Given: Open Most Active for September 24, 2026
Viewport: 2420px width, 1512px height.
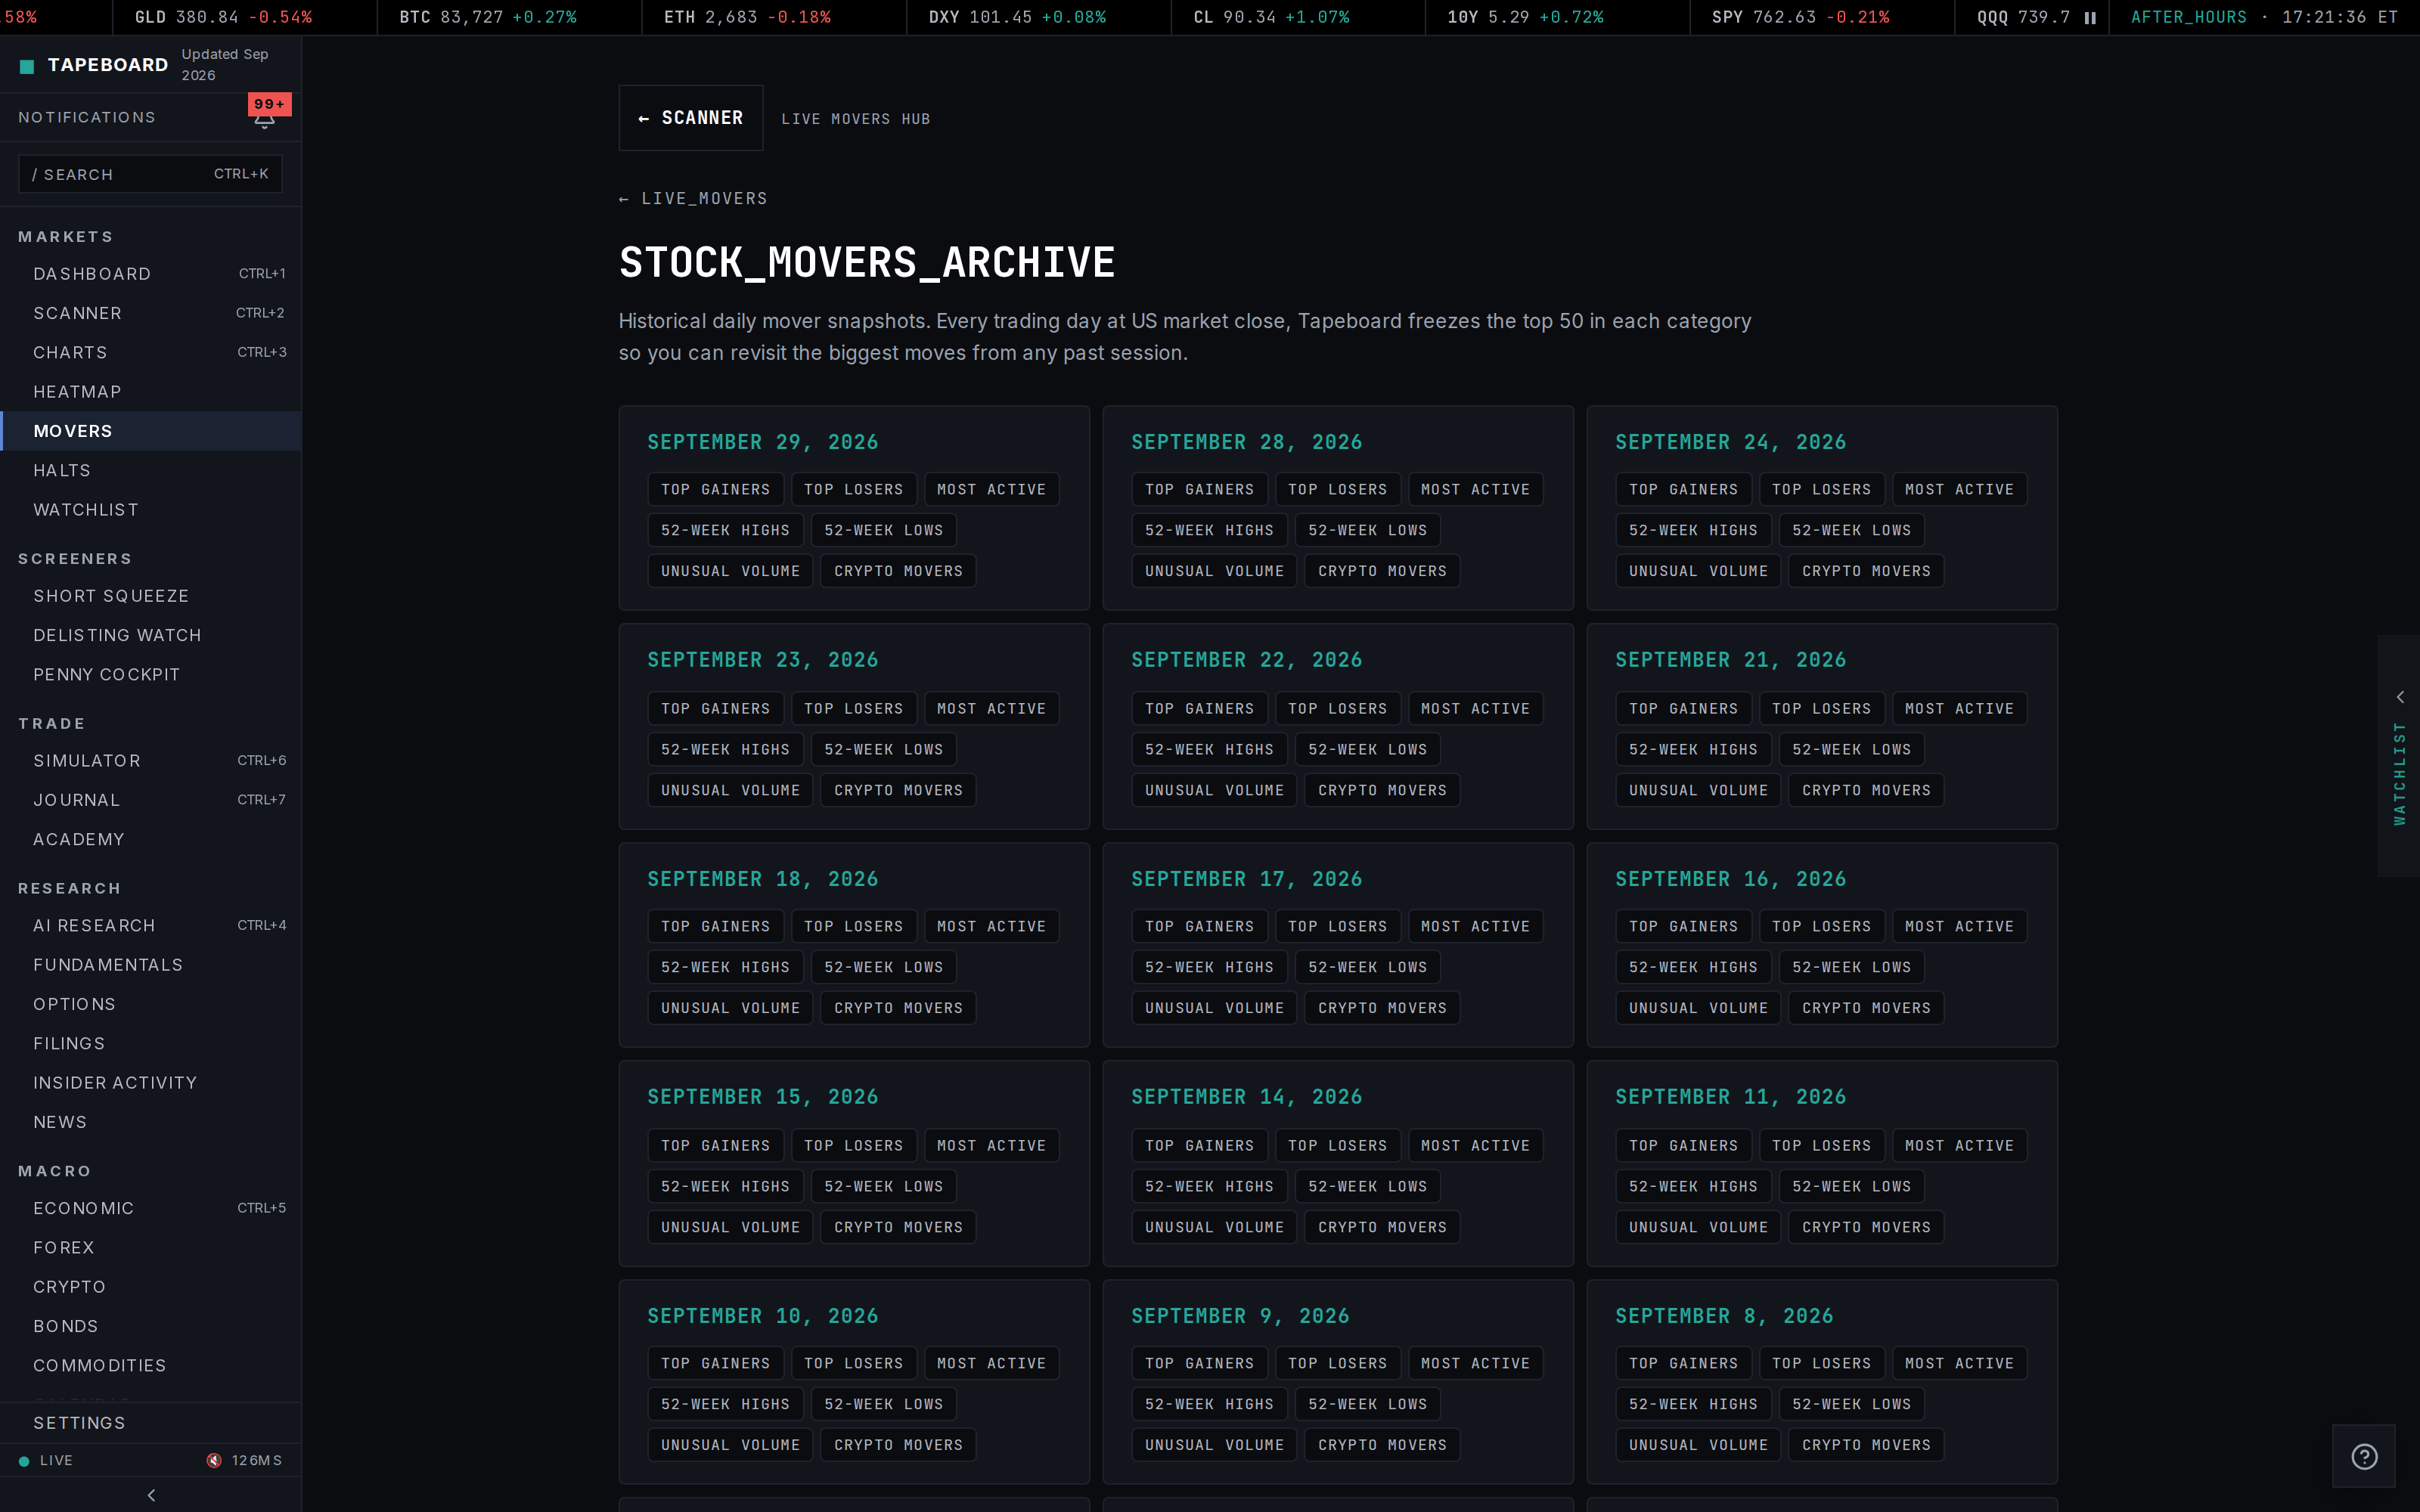Looking at the screenshot, I should click(1959, 489).
